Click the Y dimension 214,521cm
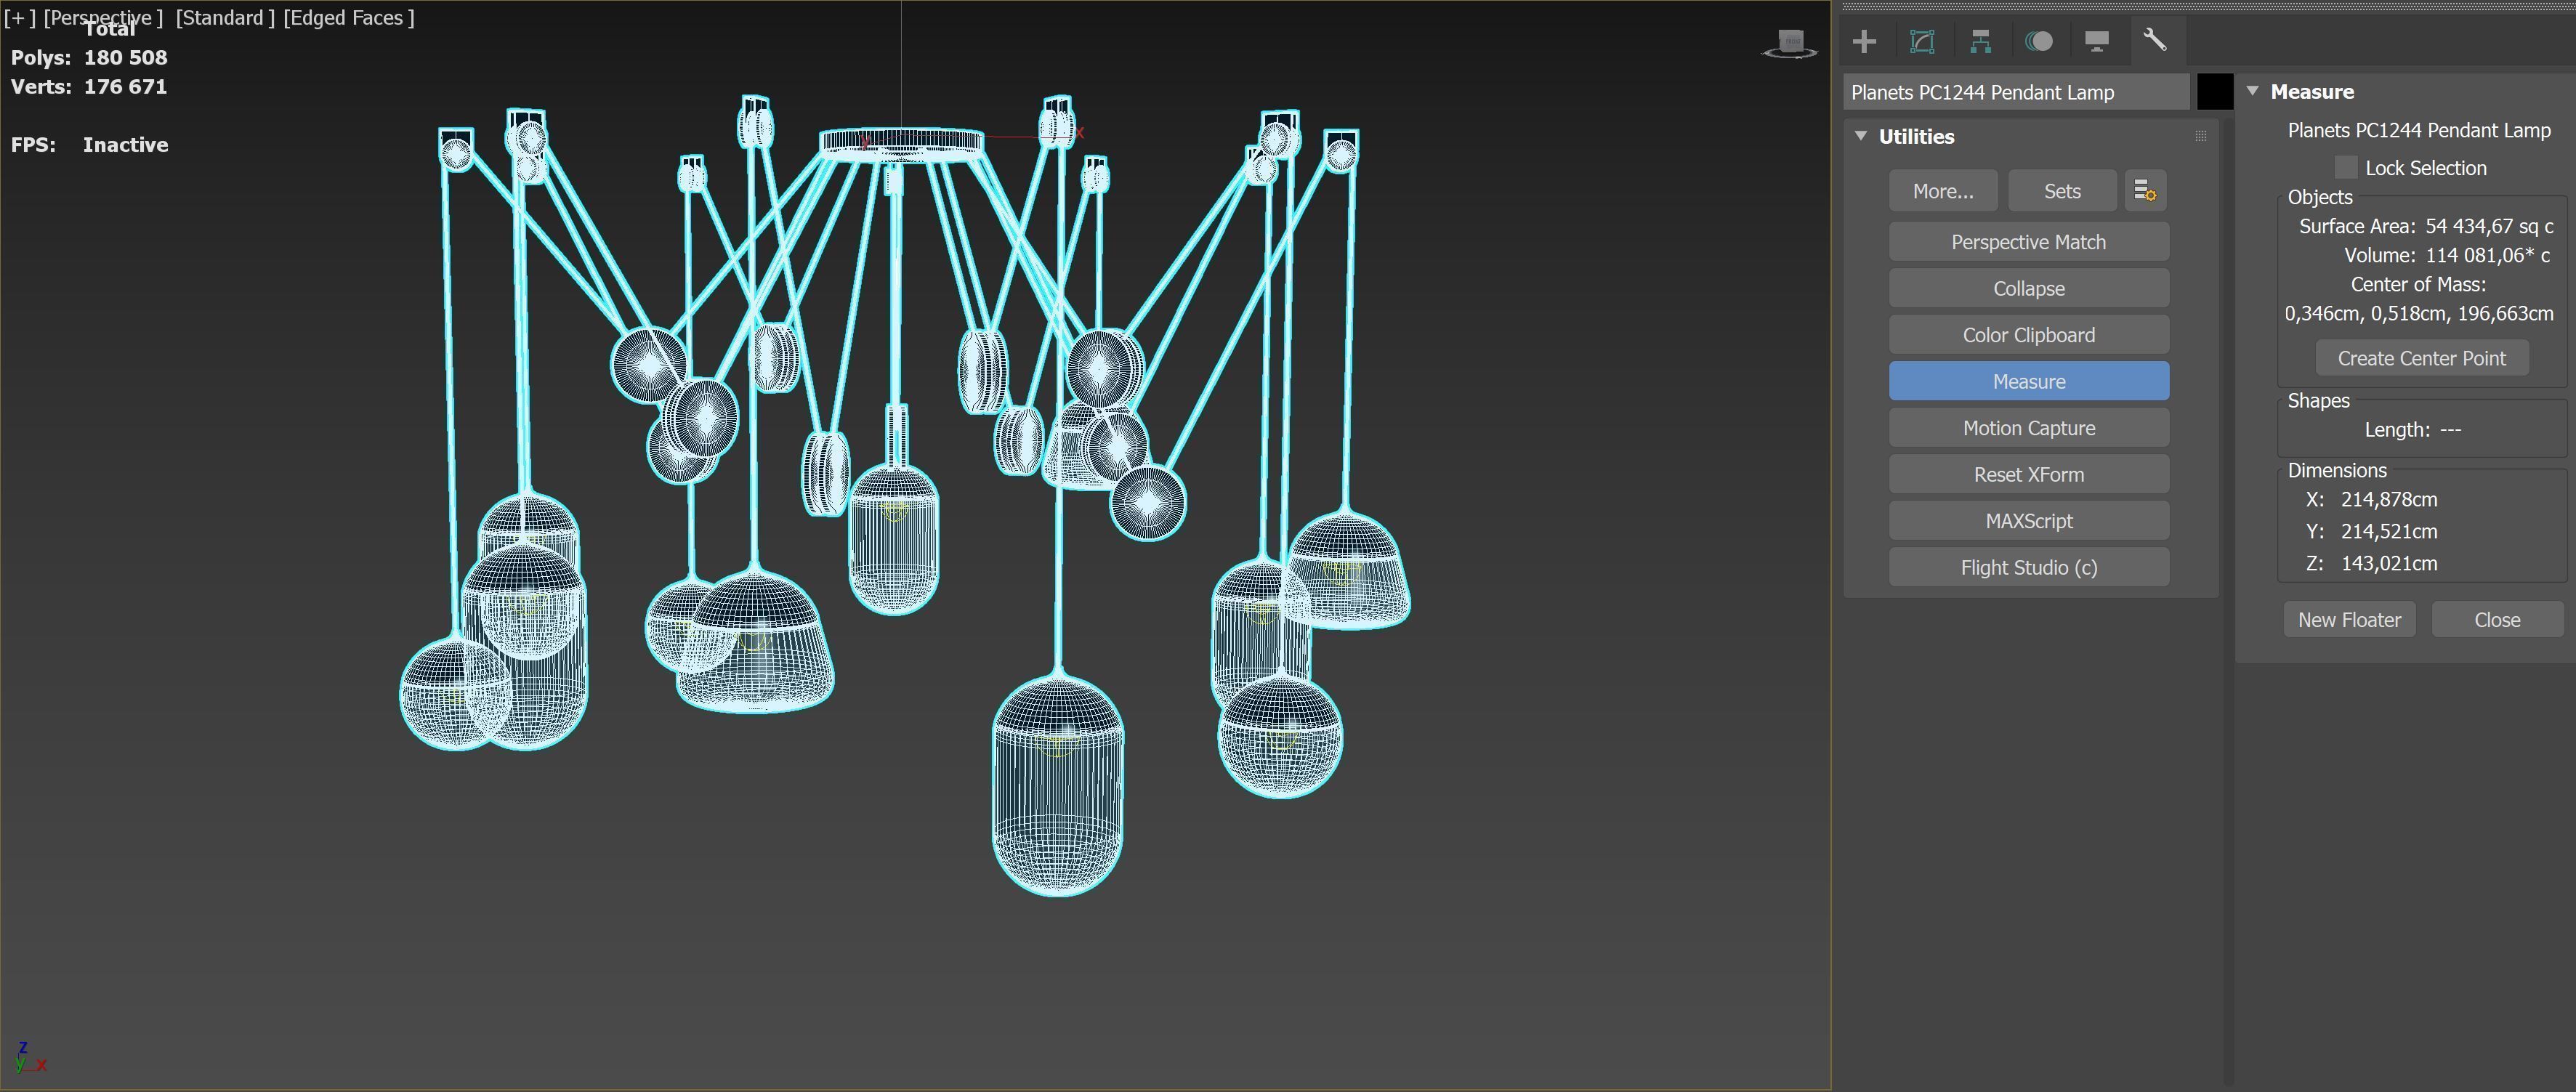Image resolution: width=2576 pixels, height=1092 pixels. 2388,531
